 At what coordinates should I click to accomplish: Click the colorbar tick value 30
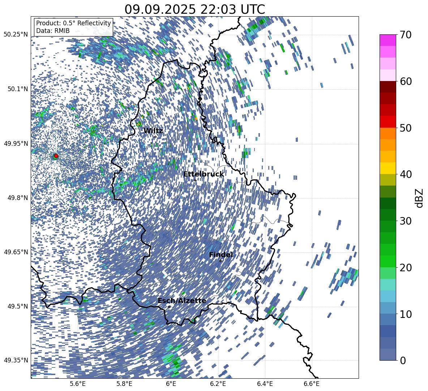406,221
